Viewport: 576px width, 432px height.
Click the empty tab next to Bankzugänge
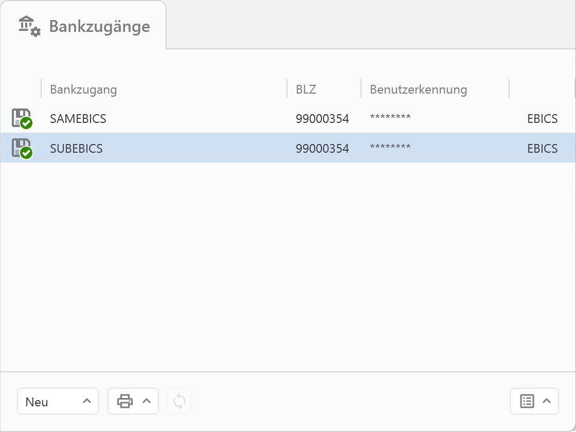[360, 26]
